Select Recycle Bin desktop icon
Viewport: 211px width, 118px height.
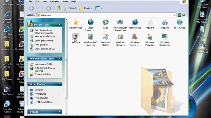(x=7, y=3)
